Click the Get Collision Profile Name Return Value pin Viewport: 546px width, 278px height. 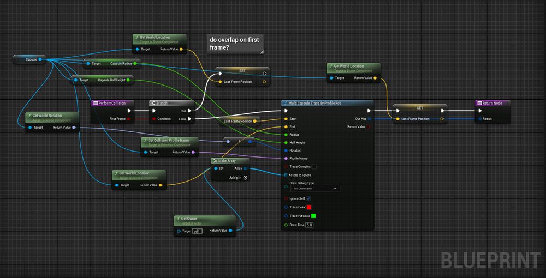coord(193,152)
